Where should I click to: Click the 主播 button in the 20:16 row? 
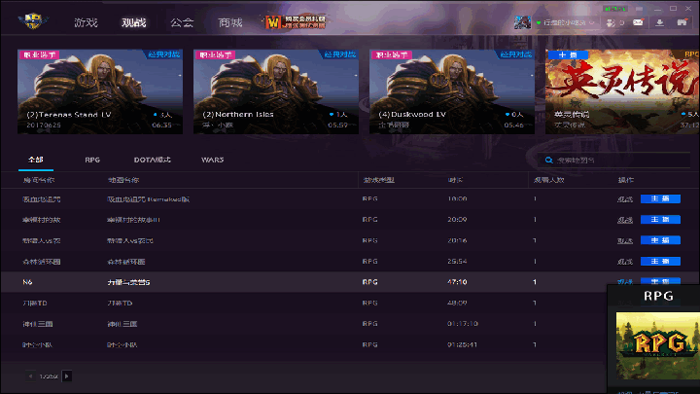[660, 240]
